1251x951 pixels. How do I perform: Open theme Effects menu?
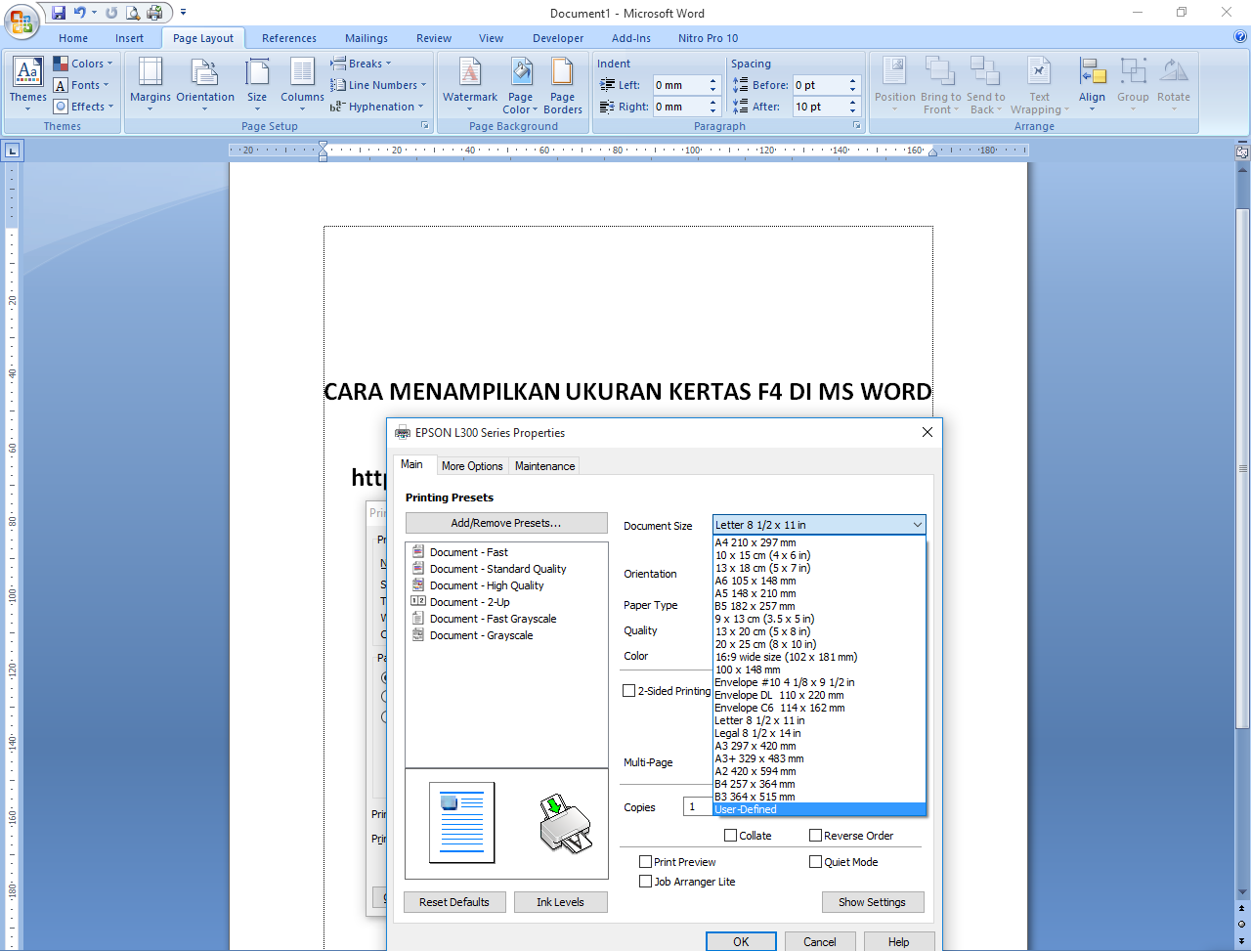(84, 107)
